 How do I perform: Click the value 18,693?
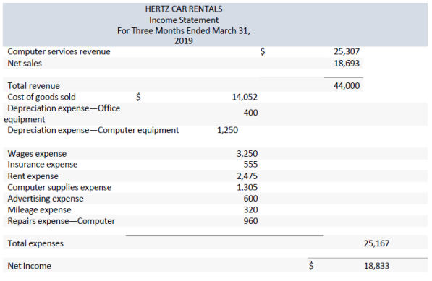[347, 64]
